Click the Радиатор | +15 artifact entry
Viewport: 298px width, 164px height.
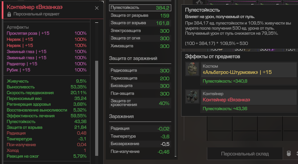tap(47, 64)
